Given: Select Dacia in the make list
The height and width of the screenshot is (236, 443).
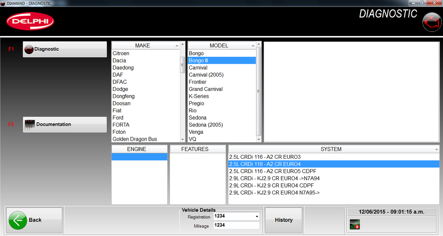Looking at the screenshot, I should tap(146, 61).
